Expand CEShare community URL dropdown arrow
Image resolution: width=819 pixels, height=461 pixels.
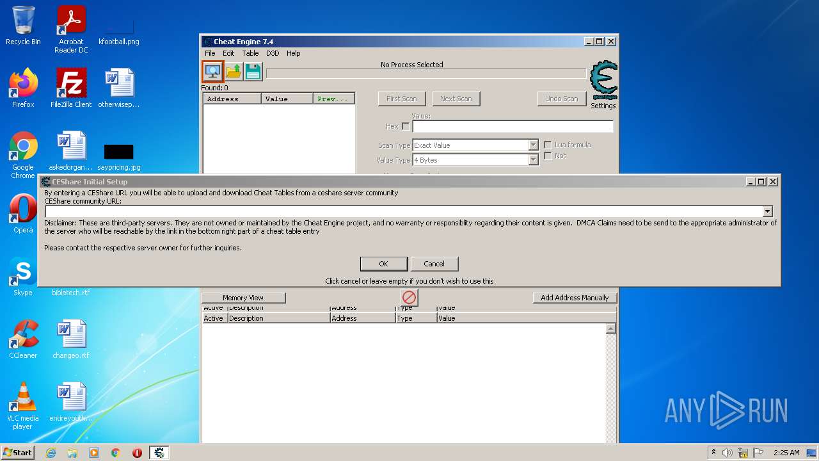point(767,211)
